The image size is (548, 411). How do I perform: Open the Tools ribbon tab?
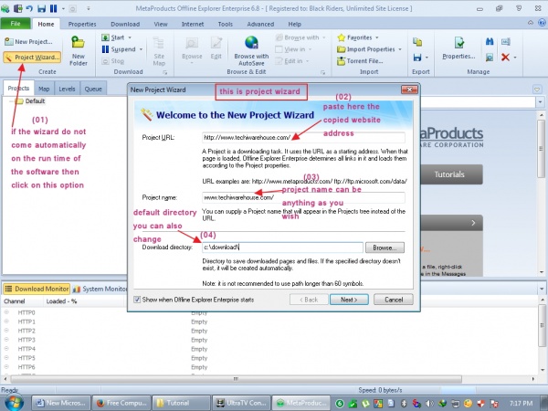(x=225, y=24)
